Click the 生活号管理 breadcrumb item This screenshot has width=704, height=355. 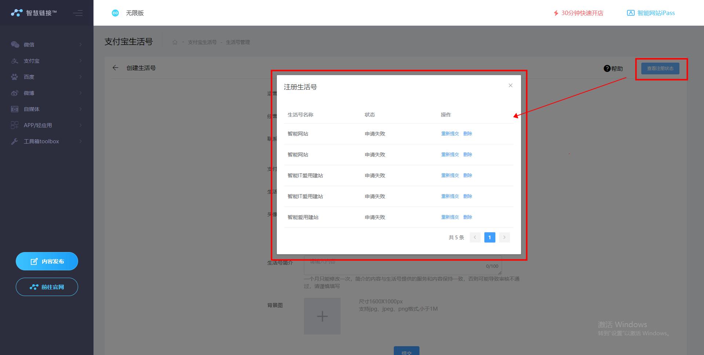[x=238, y=42]
